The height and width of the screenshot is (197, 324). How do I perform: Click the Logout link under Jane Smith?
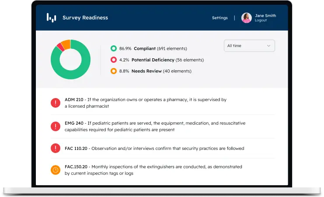[261, 20]
